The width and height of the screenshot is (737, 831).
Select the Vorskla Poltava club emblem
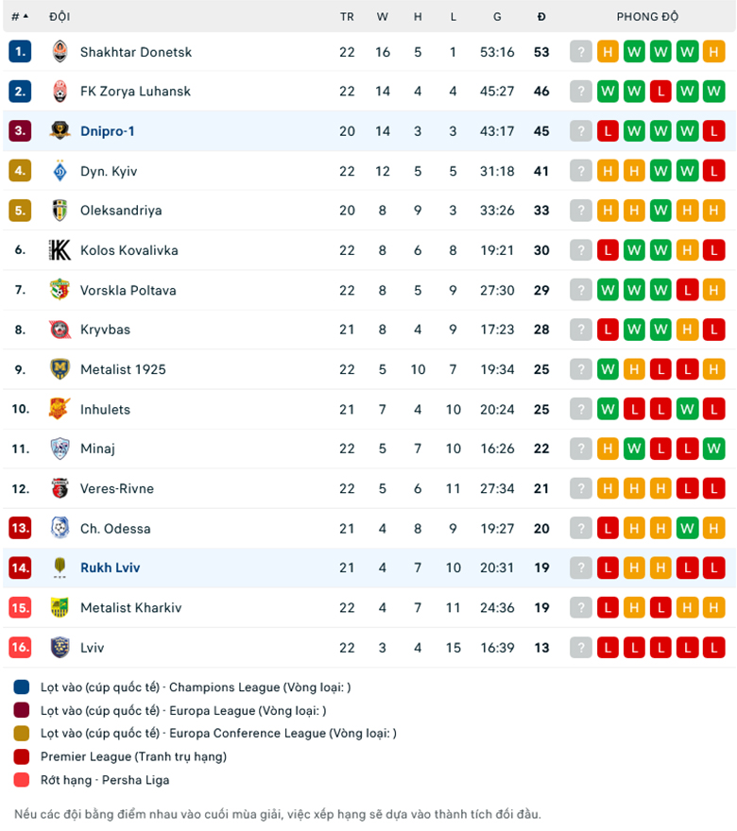pyautogui.click(x=60, y=290)
